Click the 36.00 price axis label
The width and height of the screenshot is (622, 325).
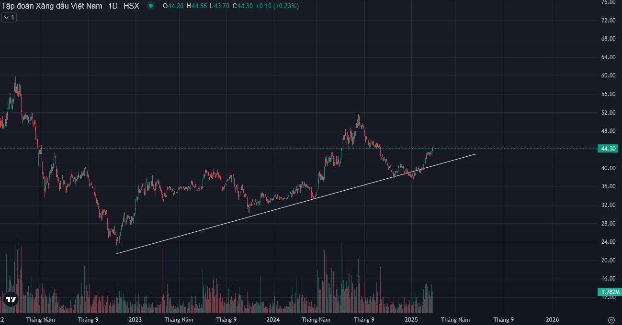(608, 186)
